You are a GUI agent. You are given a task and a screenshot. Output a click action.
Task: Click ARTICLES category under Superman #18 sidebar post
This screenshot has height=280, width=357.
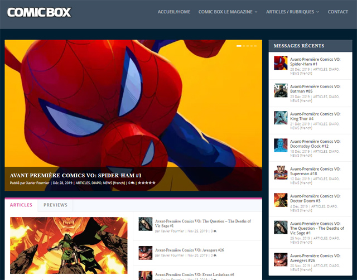(320, 179)
